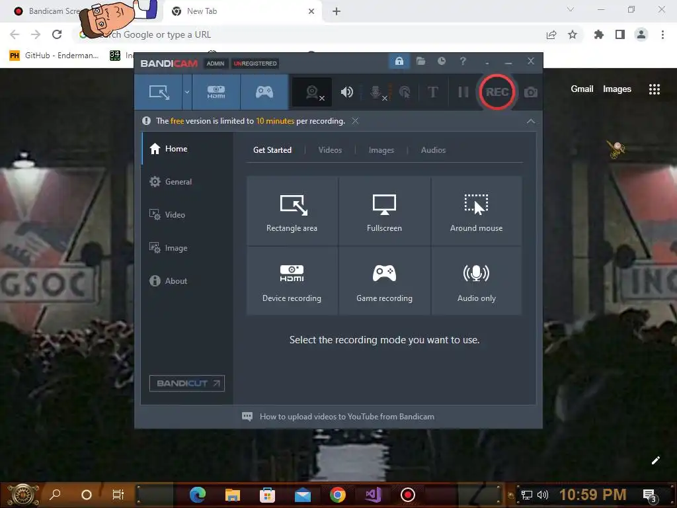The width and height of the screenshot is (677, 508).
Task: Open Images link on Google page
Action: click(x=617, y=89)
